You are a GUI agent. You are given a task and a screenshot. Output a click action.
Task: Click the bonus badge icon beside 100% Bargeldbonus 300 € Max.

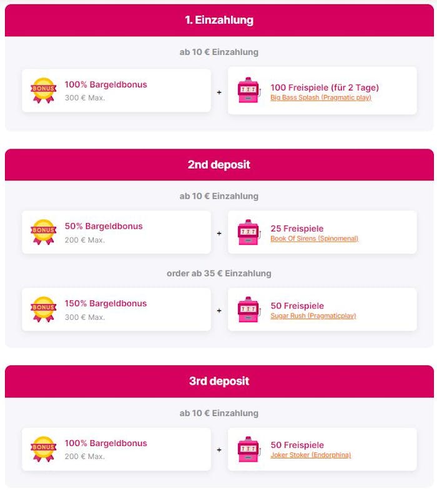(x=43, y=91)
